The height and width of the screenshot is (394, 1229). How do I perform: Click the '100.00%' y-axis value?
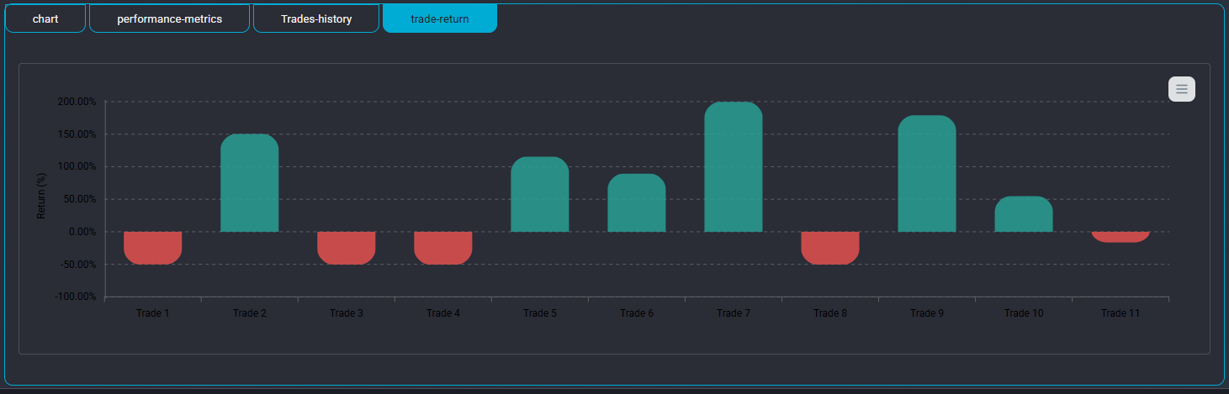77,166
